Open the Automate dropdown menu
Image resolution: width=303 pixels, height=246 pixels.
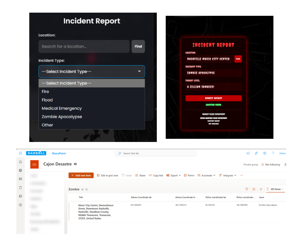[206, 176]
